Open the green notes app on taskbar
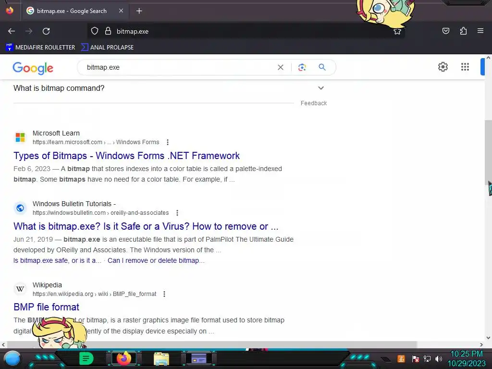The image size is (492, 369). (x=86, y=358)
